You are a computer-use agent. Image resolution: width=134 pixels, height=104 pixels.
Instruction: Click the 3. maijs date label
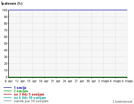pos(103,81)
